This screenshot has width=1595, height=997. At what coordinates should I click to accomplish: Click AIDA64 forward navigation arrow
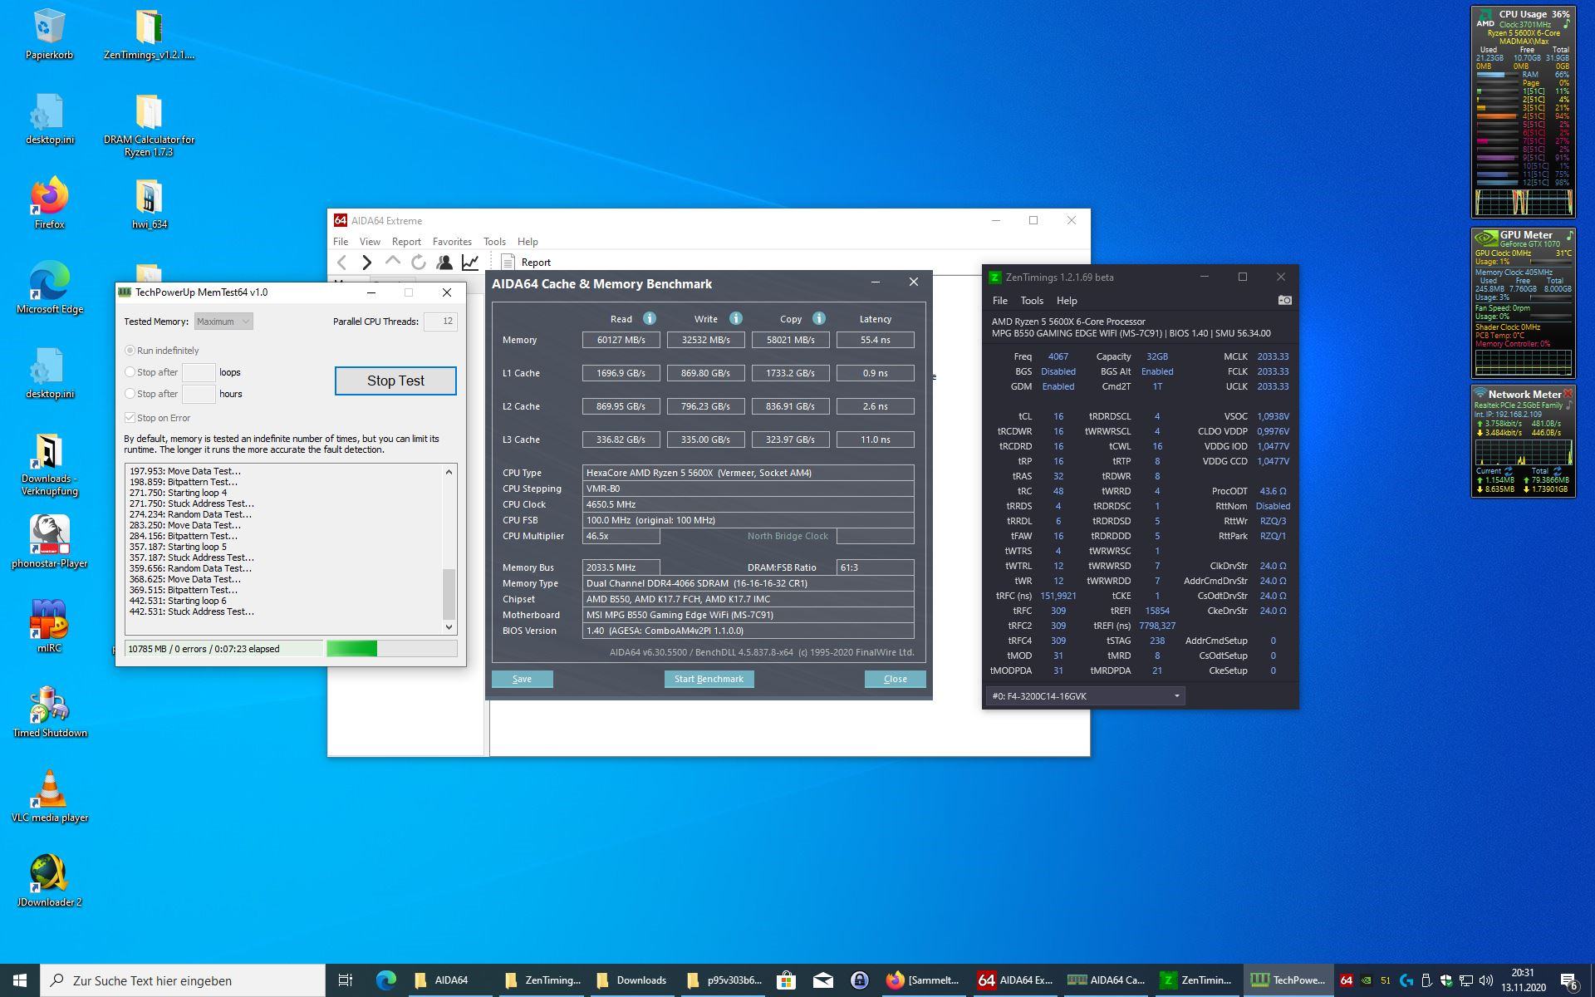[367, 263]
